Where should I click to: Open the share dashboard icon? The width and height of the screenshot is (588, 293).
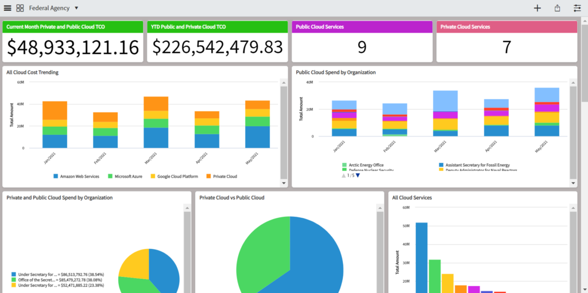point(558,8)
